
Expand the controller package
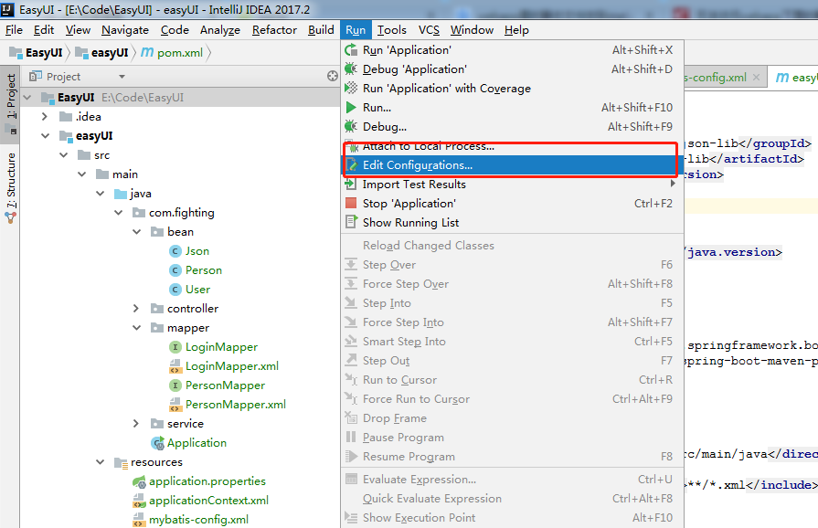(x=136, y=309)
